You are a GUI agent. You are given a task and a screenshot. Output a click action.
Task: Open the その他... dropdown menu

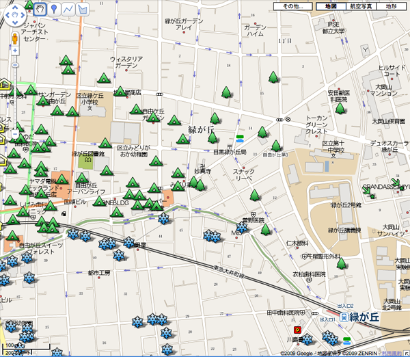pos(292,6)
